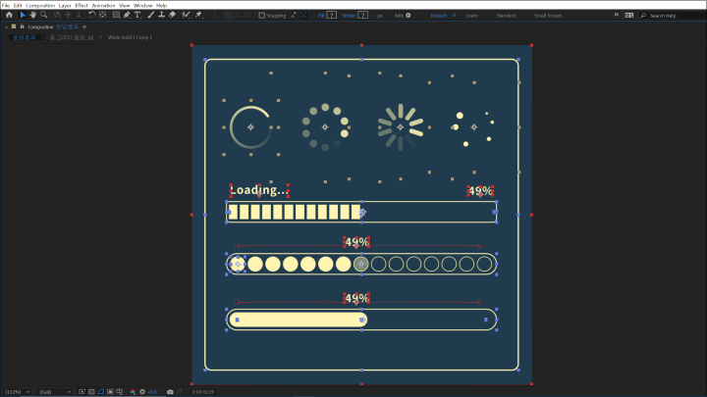Click the Search Help field

click(x=673, y=16)
